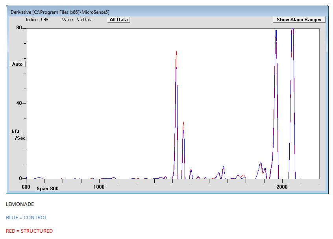Click the 80 y-axis label
This screenshot has height=239, width=333.
(x=19, y=28)
